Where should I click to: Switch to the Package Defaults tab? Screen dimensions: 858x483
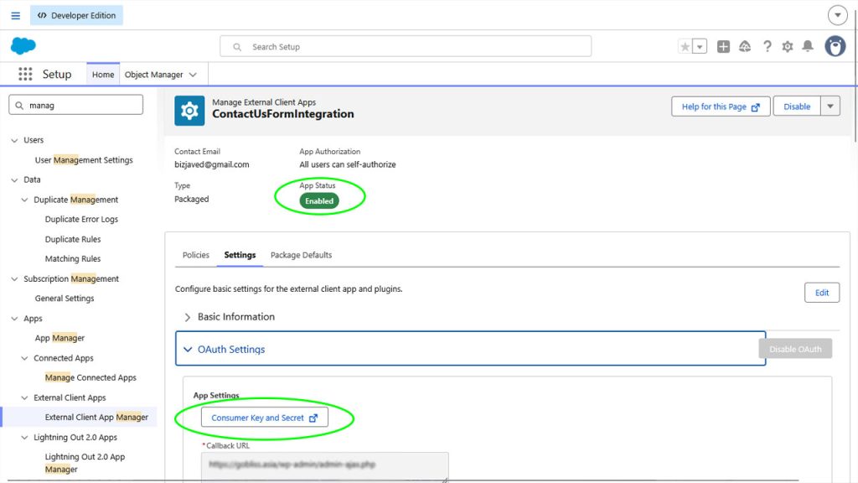click(301, 255)
